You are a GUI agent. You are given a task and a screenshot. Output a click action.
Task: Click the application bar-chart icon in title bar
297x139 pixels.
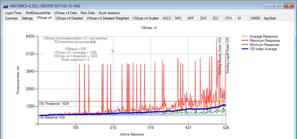point(5,6)
